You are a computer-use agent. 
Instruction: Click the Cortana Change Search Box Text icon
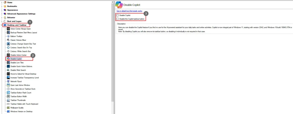pyautogui.click(x=8, y=44)
